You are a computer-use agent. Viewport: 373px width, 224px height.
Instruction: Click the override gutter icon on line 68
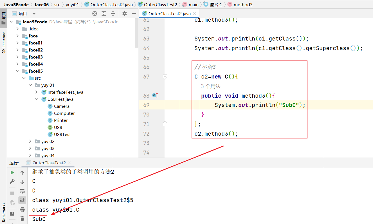pyautogui.click(x=155, y=96)
